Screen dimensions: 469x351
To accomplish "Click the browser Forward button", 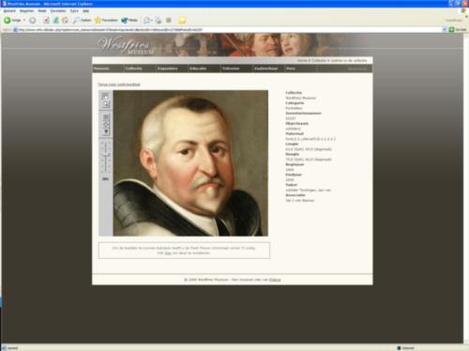I will pyautogui.click(x=33, y=21).
